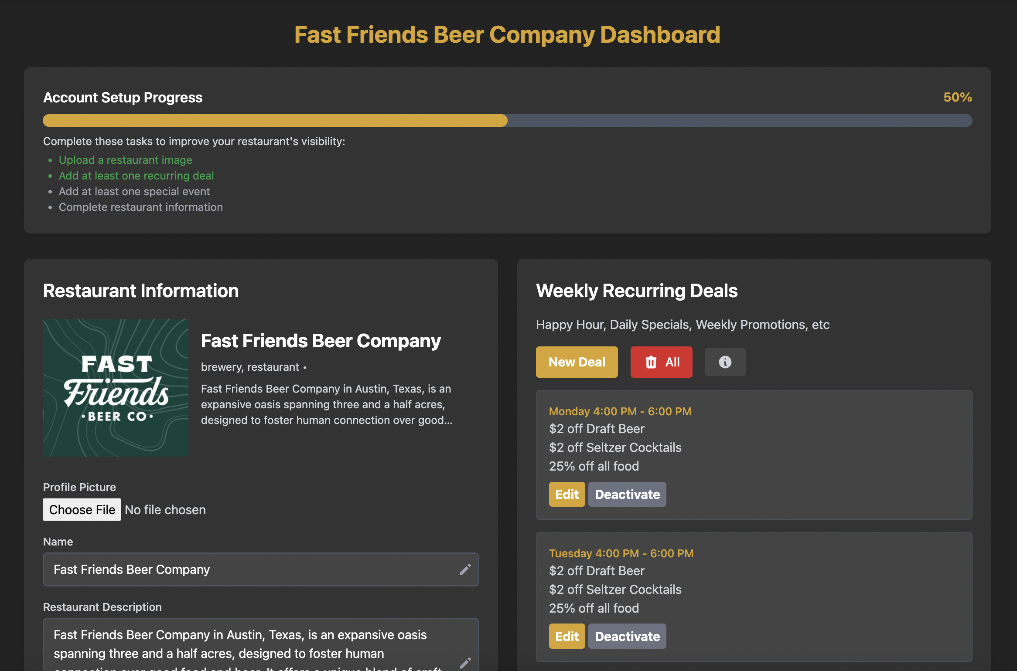Open the info tooltip for Weekly Recurring Deals
Image resolution: width=1017 pixels, height=671 pixels.
tap(725, 362)
